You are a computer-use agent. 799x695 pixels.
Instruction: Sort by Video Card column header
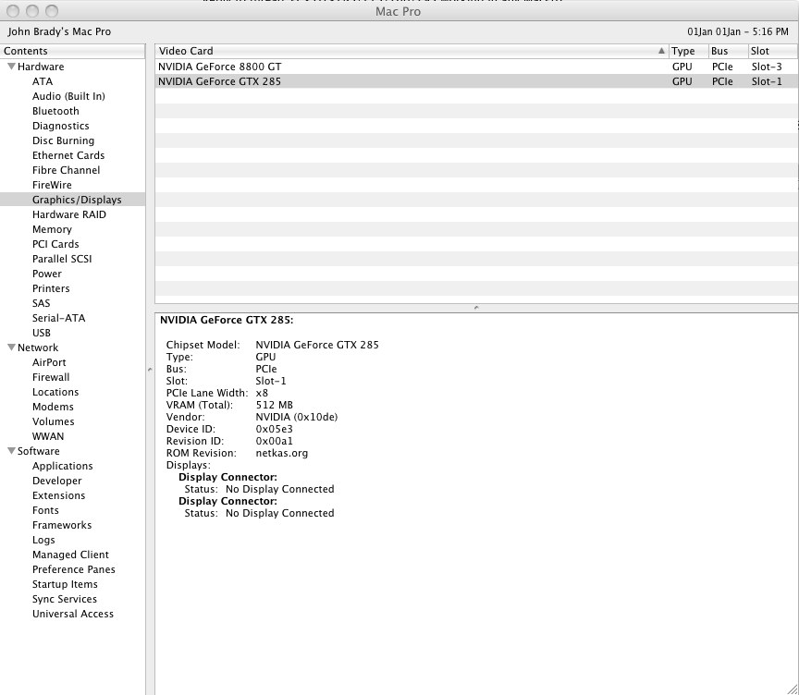412,51
